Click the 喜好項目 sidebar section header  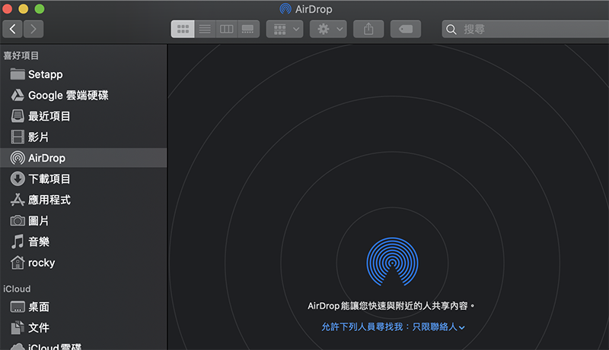[x=21, y=55]
